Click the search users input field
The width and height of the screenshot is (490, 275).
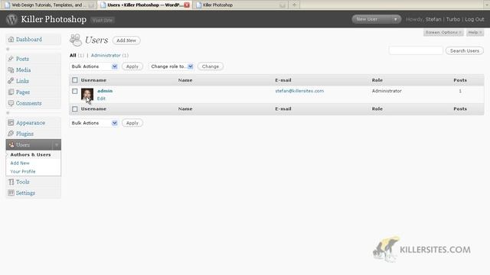pyautogui.click(x=416, y=50)
